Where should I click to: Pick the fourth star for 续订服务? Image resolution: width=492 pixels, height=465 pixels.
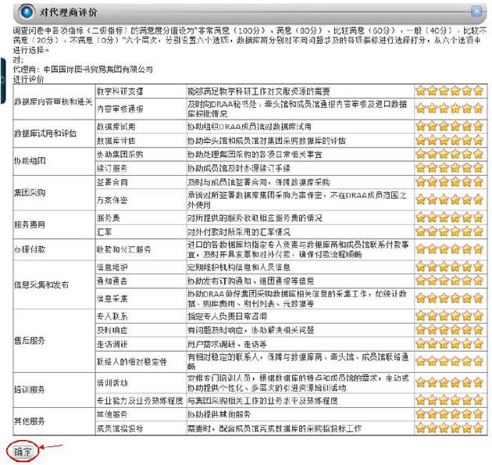pyautogui.click(x=455, y=168)
